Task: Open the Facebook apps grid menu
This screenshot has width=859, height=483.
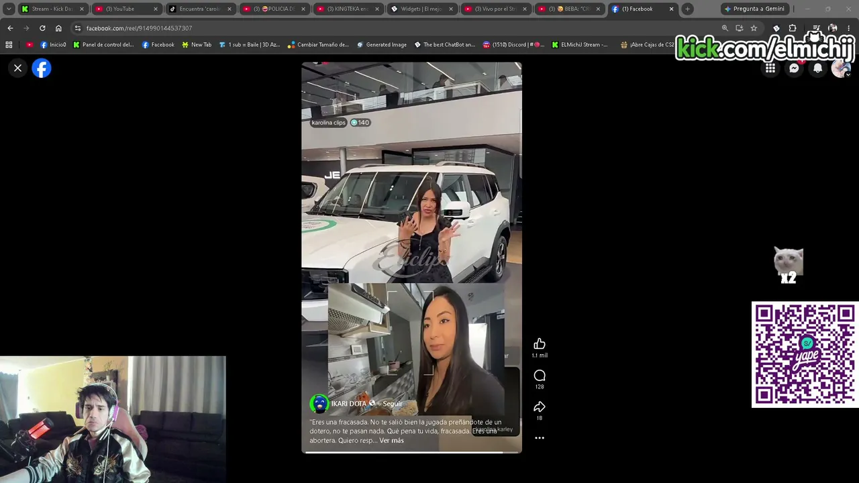Action: tap(770, 68)
